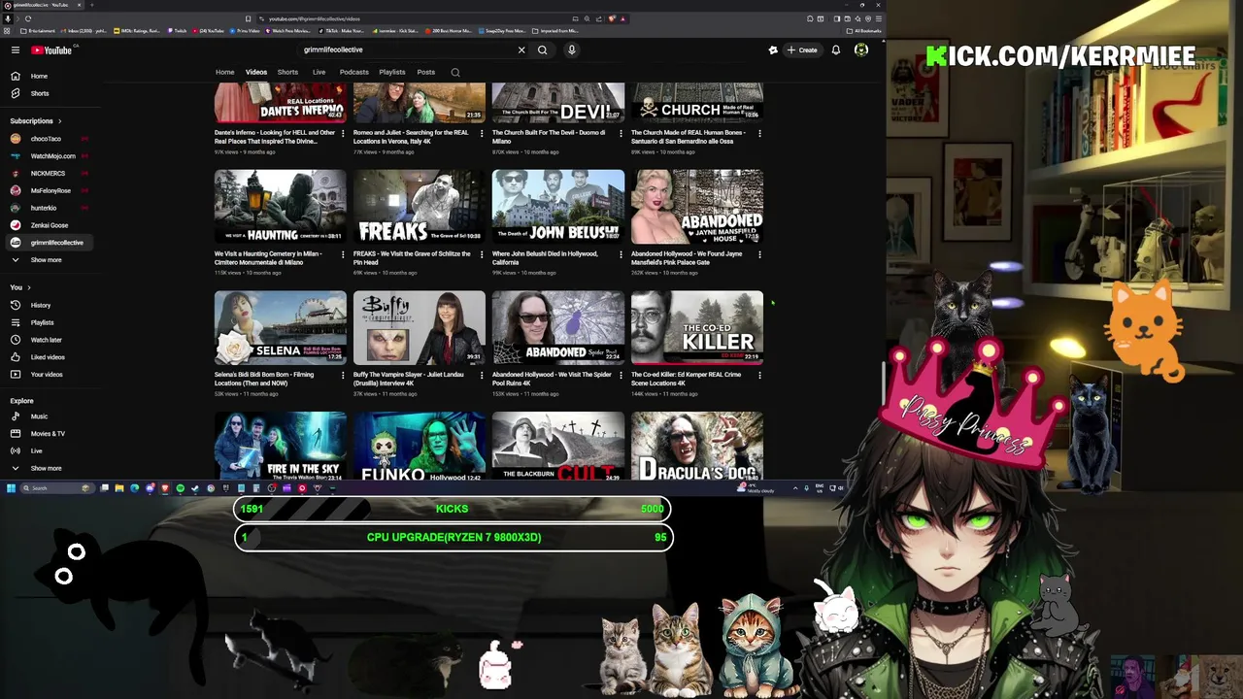Open the Fire in the Sky thumbnail

coord(281,447)
